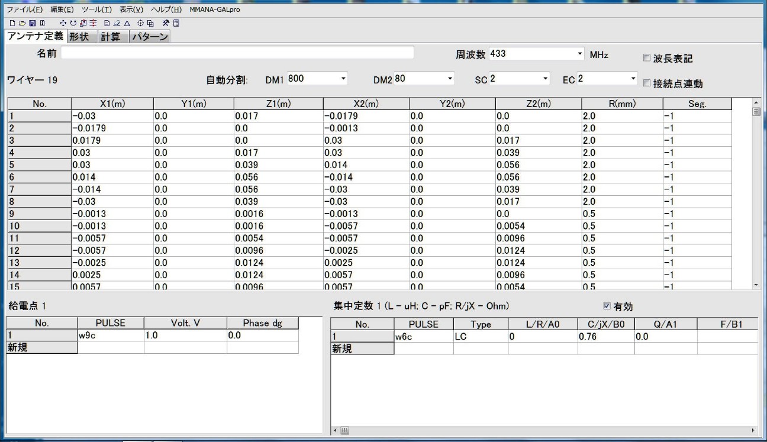
Task: Click the w9c PULSE cell in the feed point table
Action: pos(111,335)
